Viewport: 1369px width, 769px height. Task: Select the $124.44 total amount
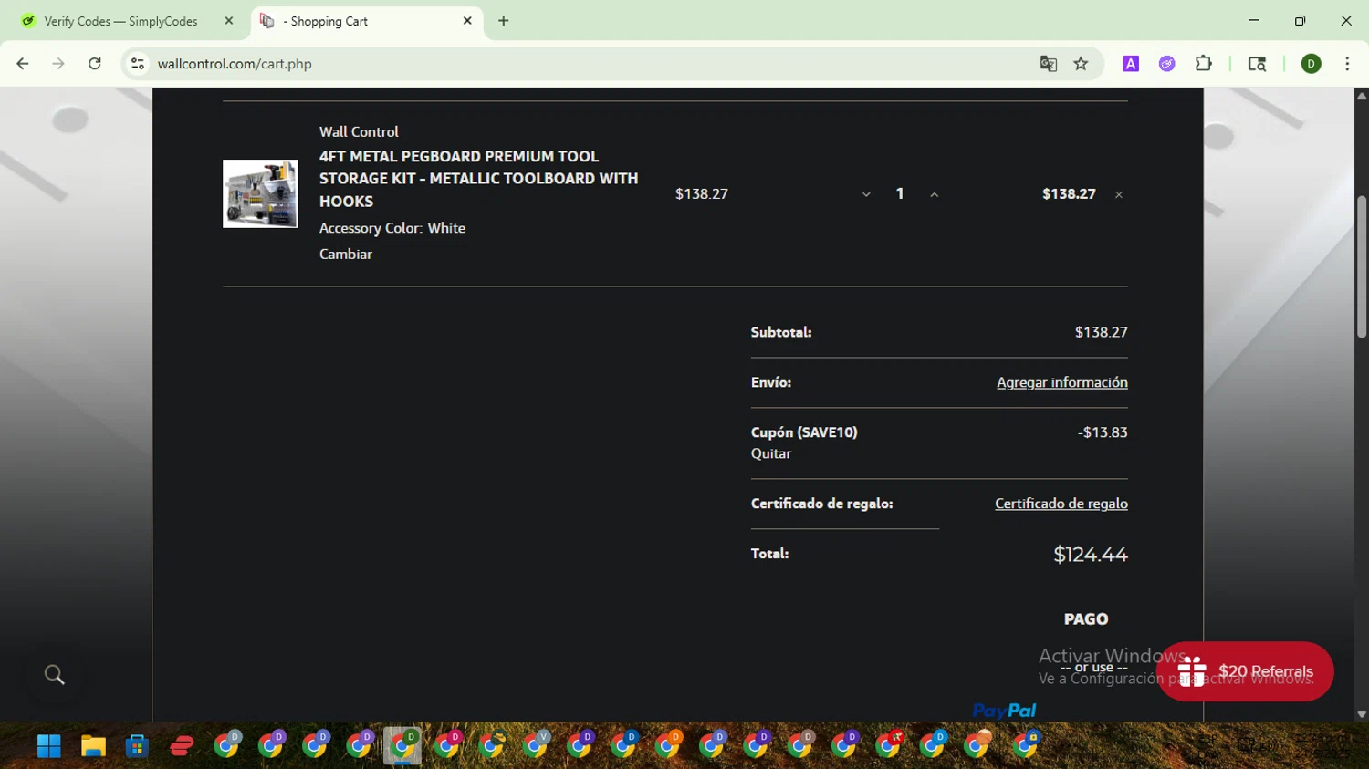(x=1091, y=555)
